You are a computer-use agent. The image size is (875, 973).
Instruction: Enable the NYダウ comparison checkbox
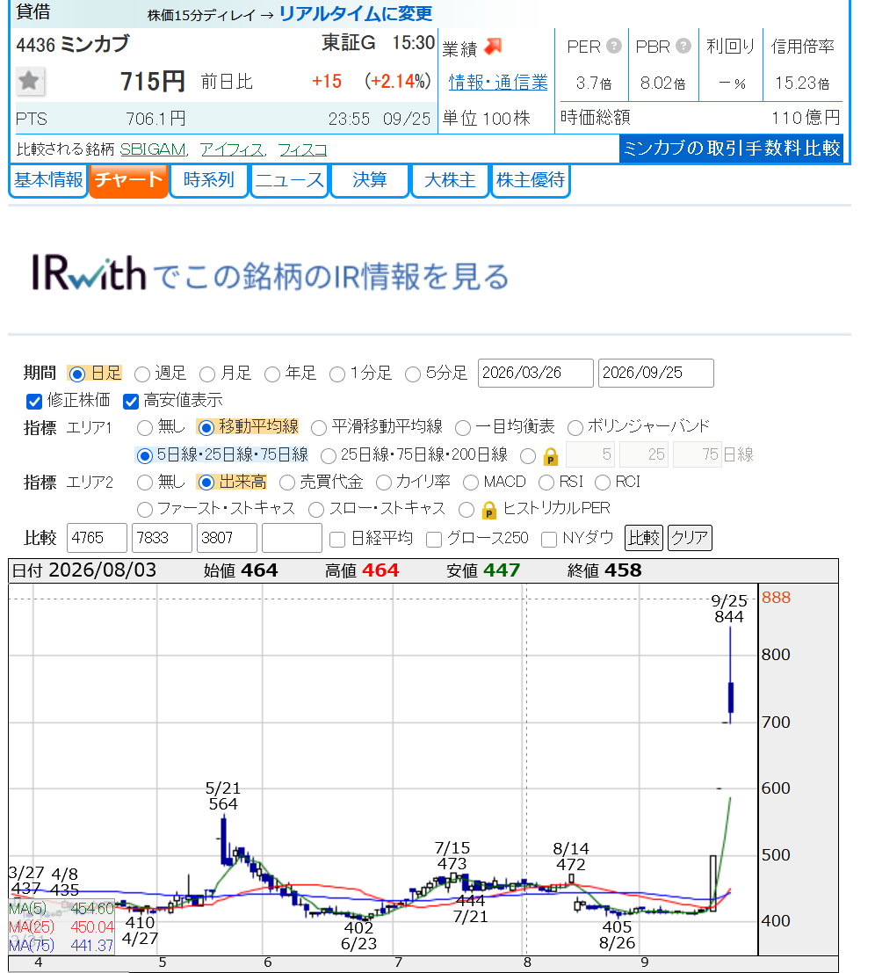click(549, 540)
